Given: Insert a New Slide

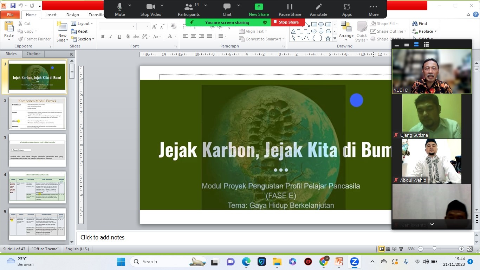Looking at the screenshot, I should coord(62,32).
